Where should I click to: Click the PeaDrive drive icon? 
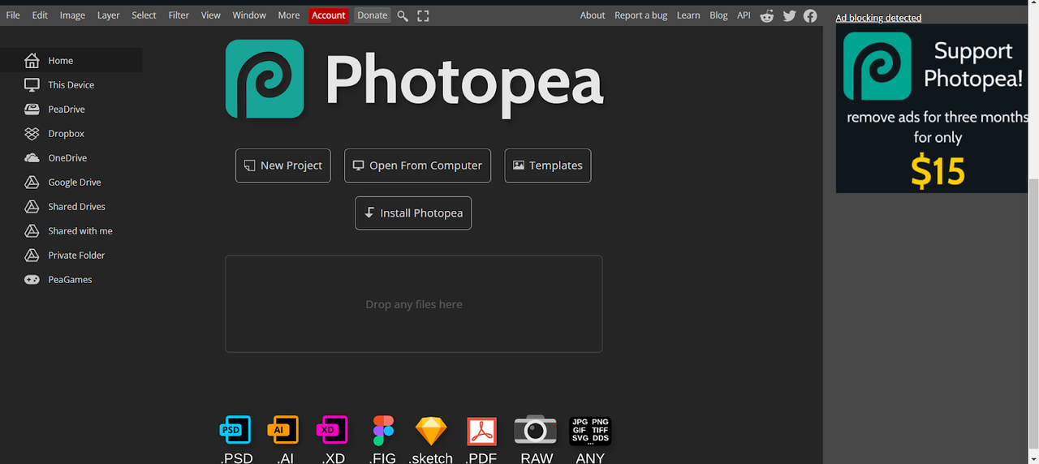[x=32, y=109]
